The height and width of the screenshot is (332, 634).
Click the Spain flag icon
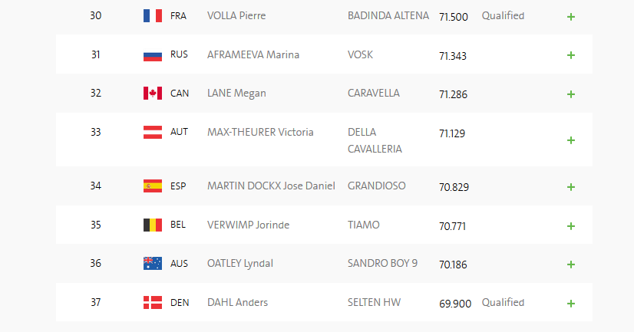(x=153, y=186)
